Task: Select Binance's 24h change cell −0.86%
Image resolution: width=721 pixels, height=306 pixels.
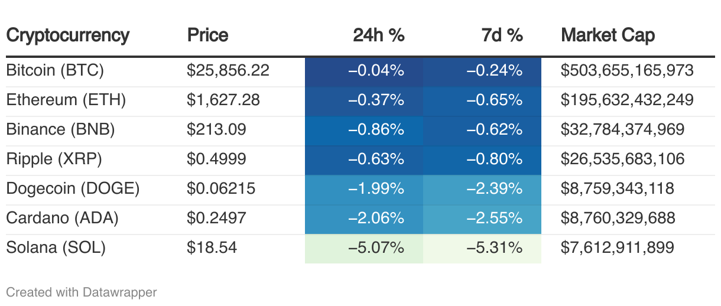Action: [x=376, y=130]
